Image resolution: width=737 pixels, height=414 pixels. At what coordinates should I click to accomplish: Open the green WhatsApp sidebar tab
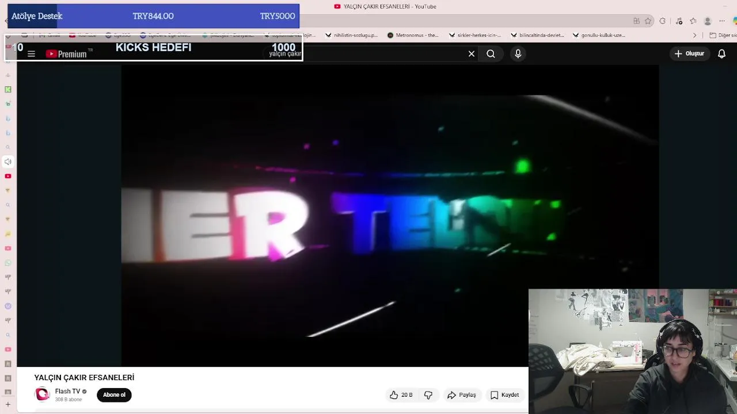(8, 263)
